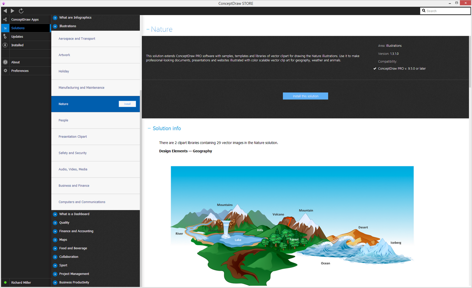Click the 'Version: 1.3.1.0' text
This screenshot has width=472, height=288.
[x=388, y=54]
